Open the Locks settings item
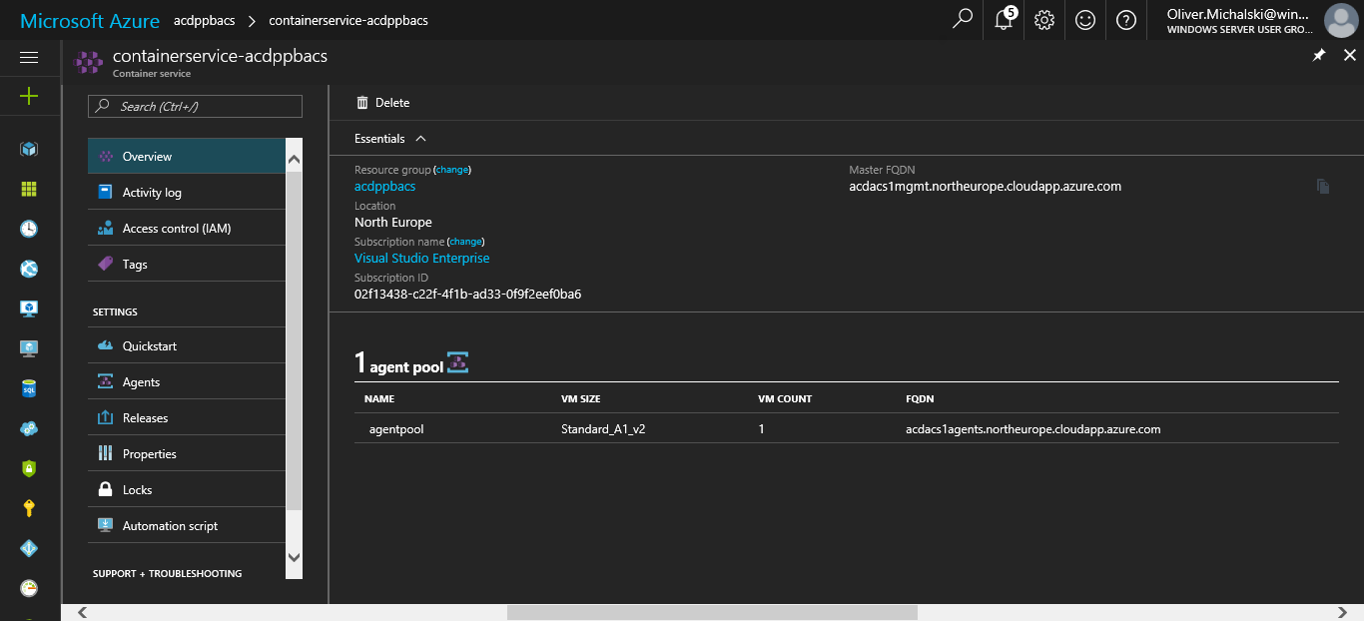Image resolution: width=1364 pixels, height=621 pixels. (x=187, y=489)
